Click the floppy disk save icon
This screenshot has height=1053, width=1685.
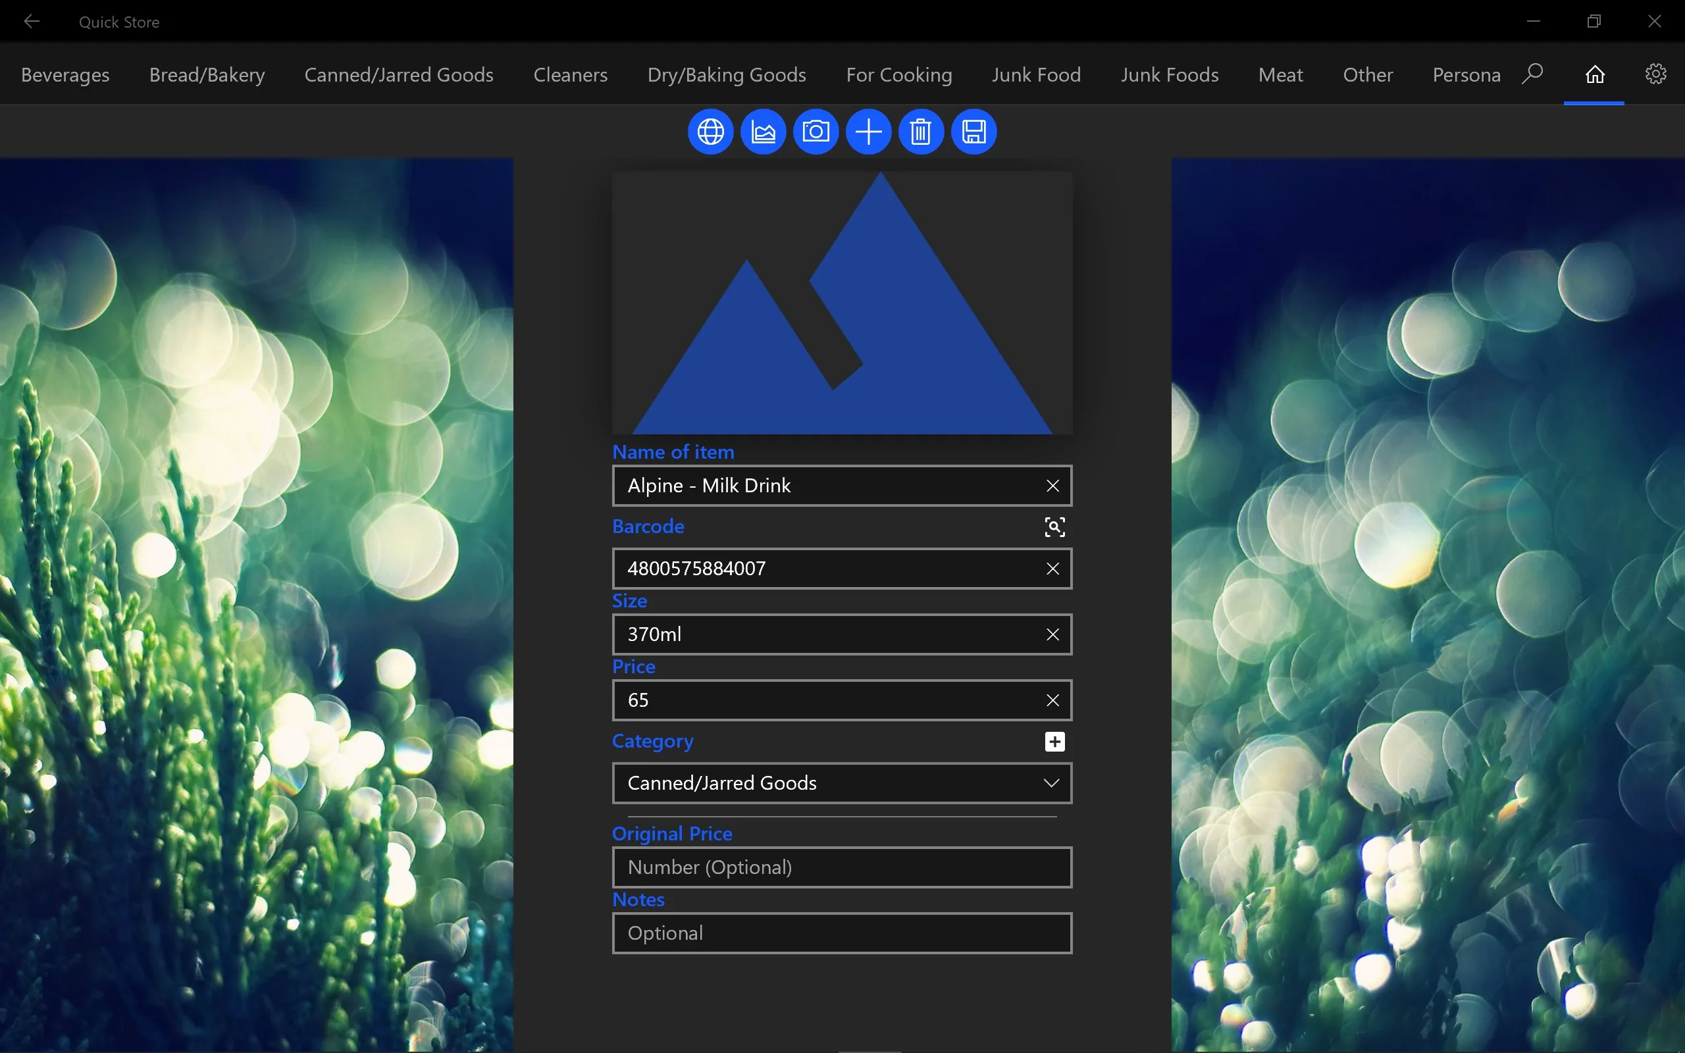(x=973, y=131)
